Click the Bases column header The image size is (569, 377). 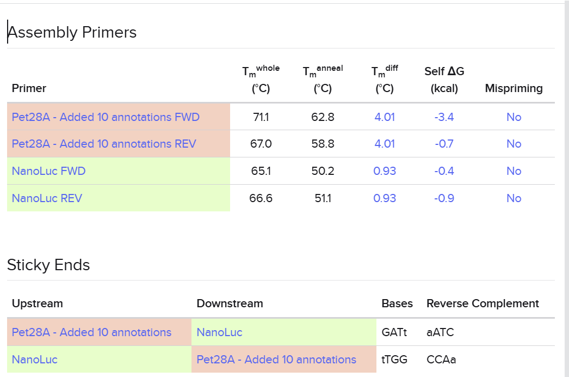click(x=397, y=303)
